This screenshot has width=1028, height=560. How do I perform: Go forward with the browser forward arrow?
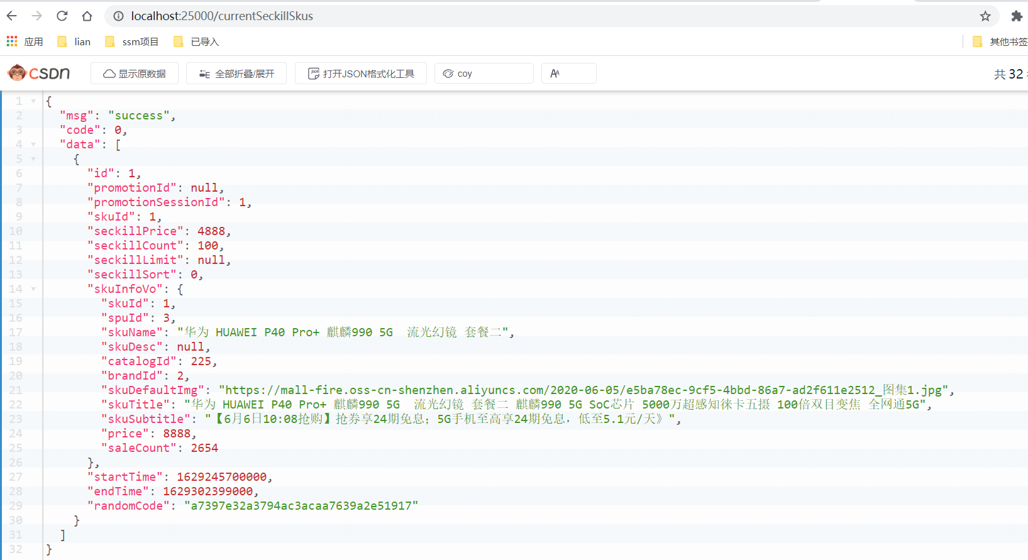pyautogui.click(x=37, y=16)
